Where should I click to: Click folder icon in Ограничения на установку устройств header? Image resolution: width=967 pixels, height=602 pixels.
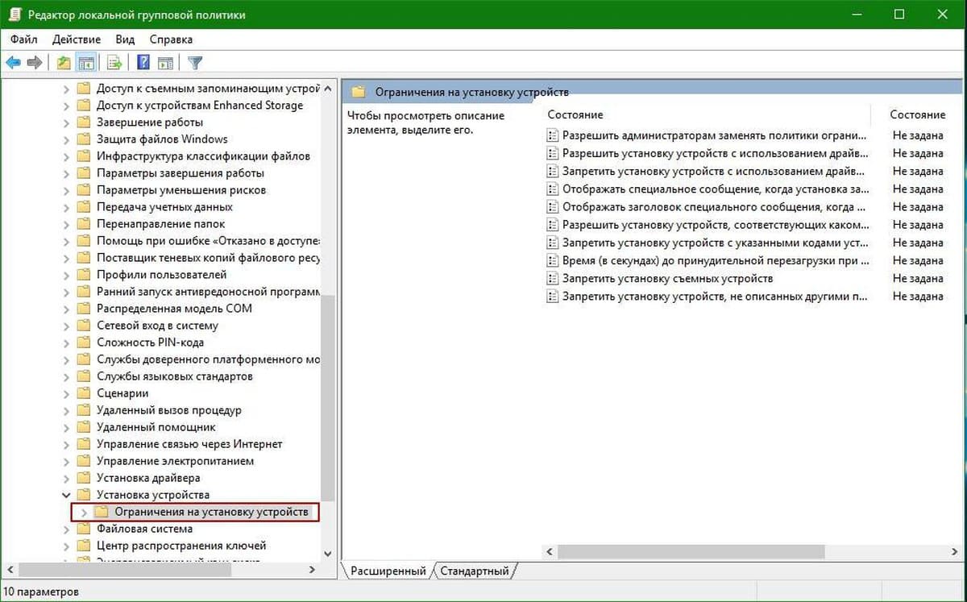pos(359,91)
